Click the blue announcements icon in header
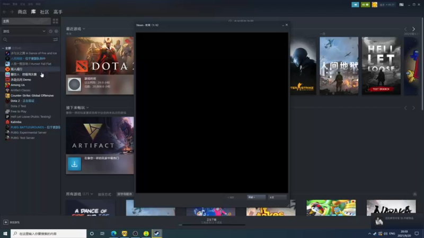424x238 pixels. coord(355,5)
